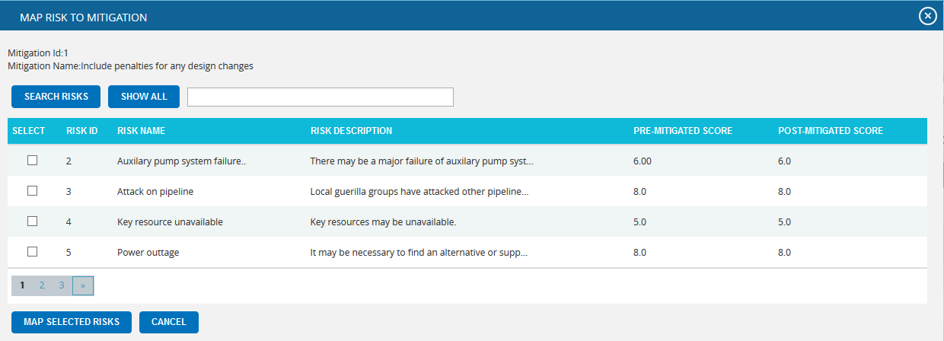
Task: Open the Attack on pipeline risk row
Action: coord(467,192)
